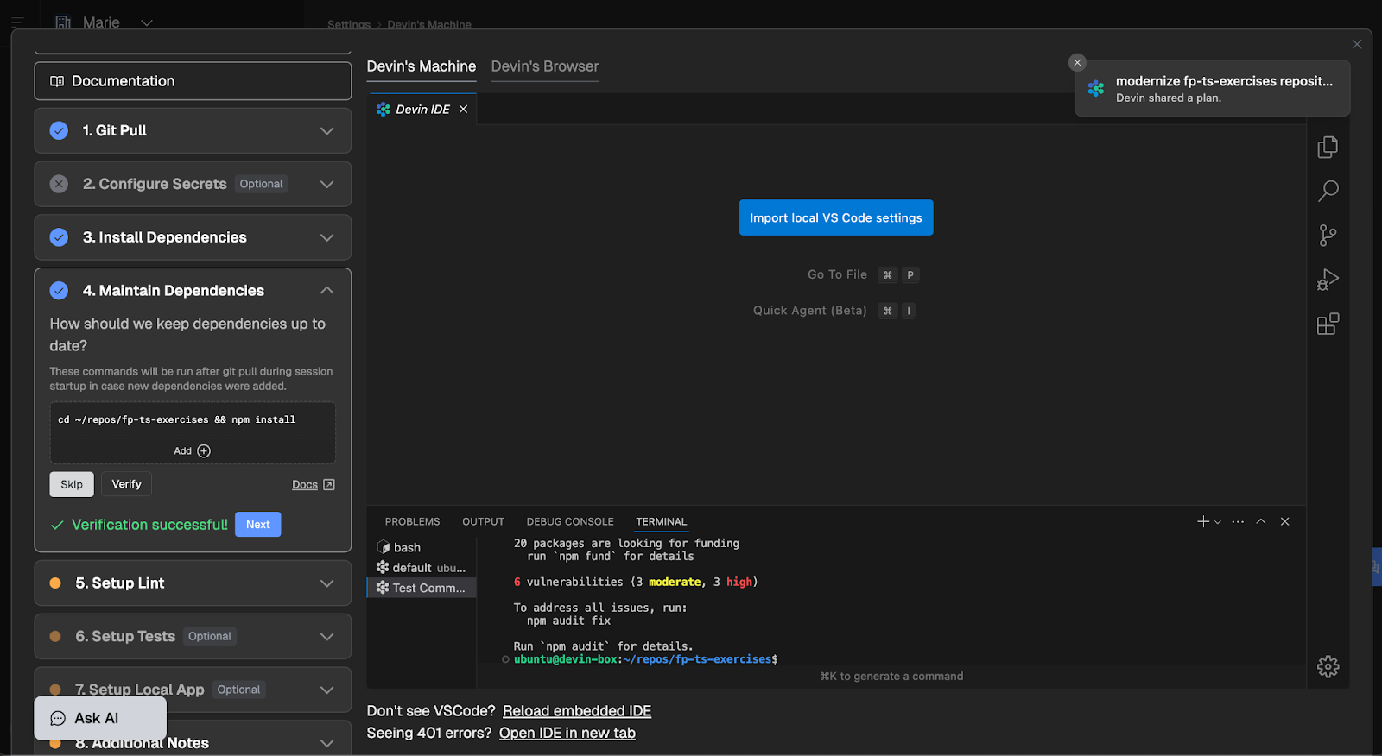Click the Go To File shortcut hint
This screenshot has height=756, width=1382.
[863, 274]
